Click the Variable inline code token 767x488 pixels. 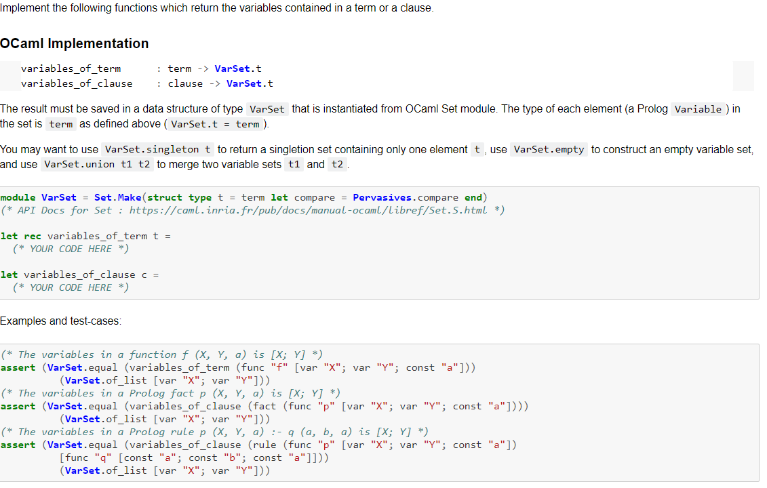(698, 109)
